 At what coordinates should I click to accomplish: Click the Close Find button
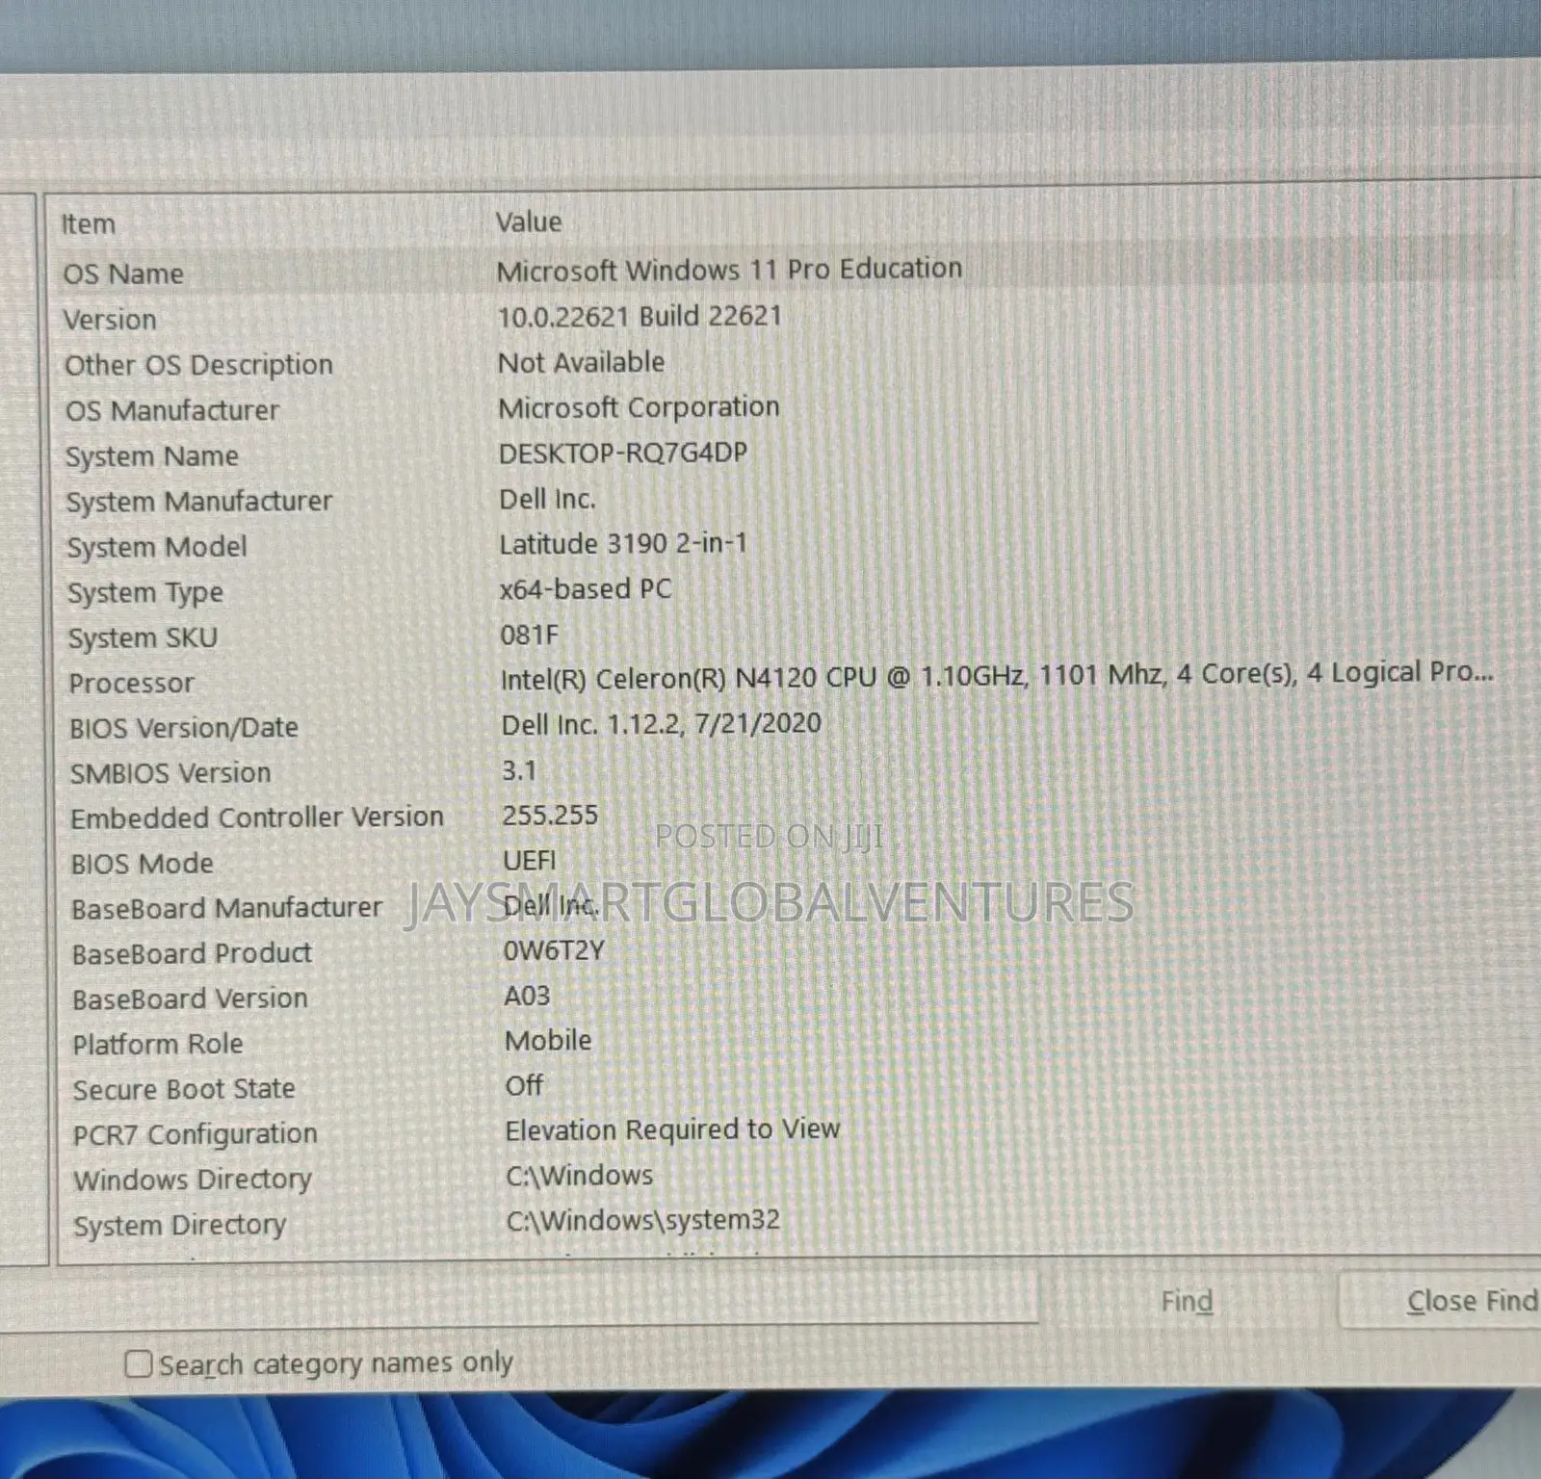[x=1442, y=1301]
